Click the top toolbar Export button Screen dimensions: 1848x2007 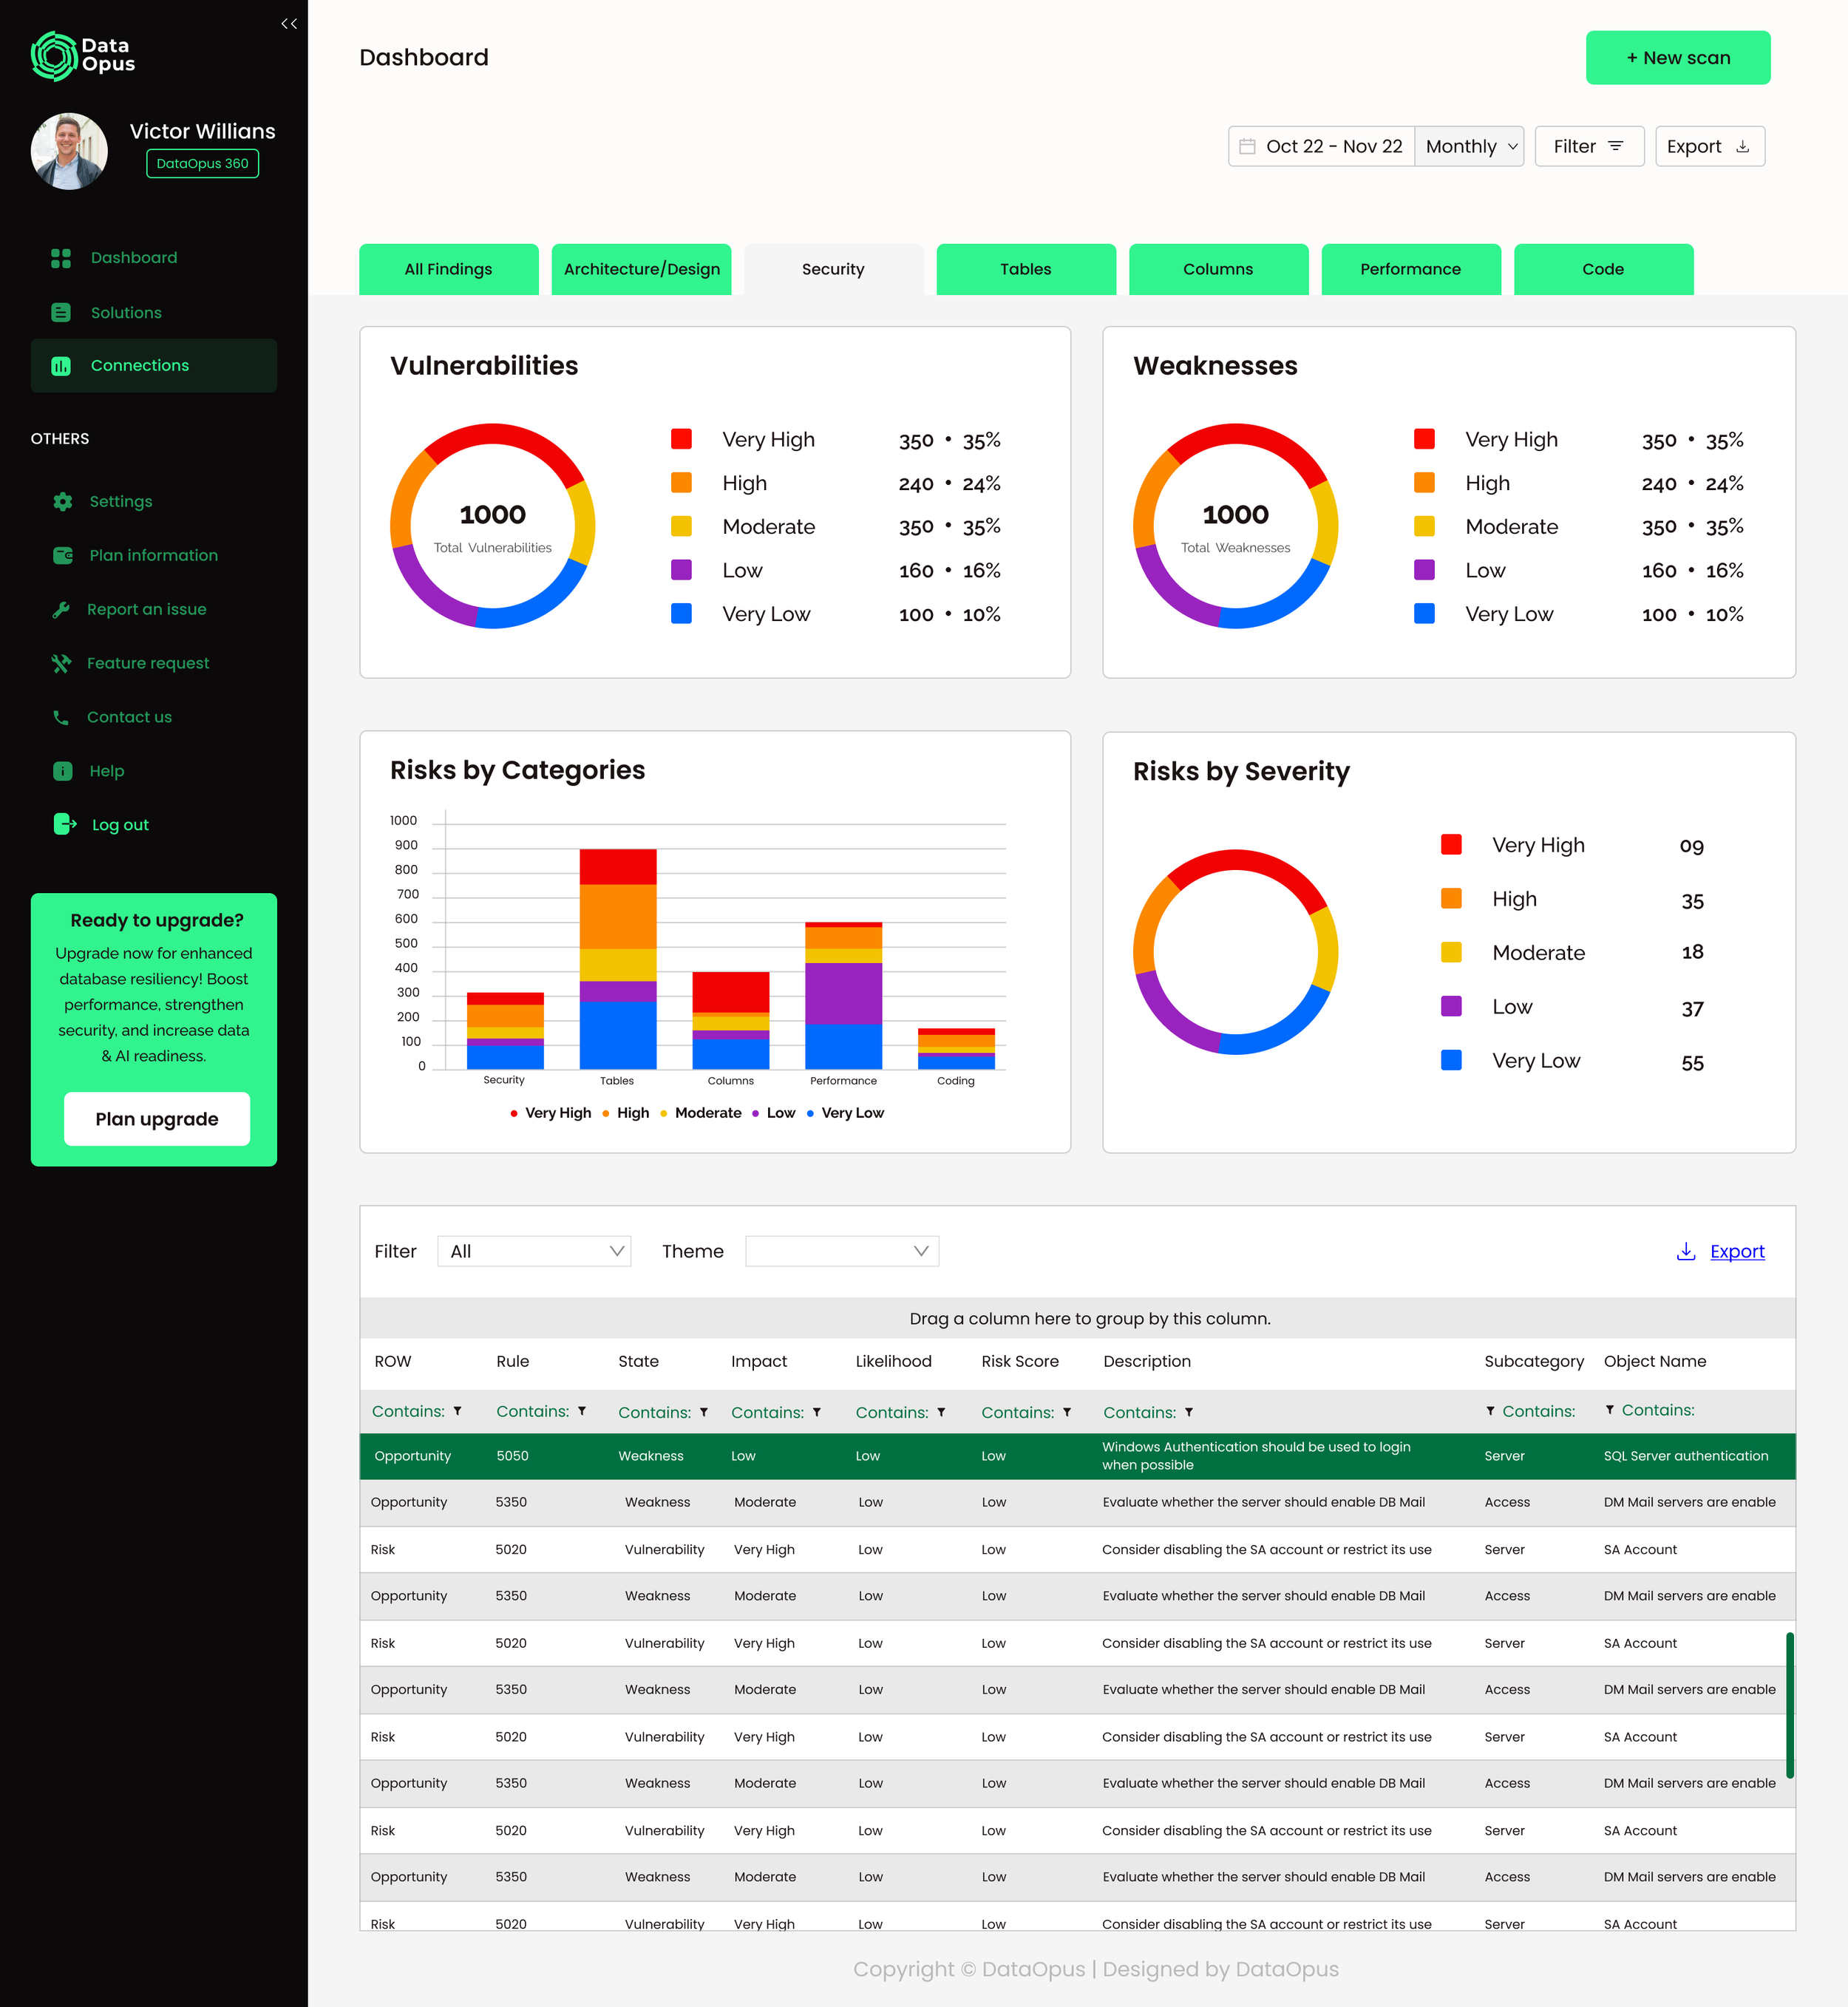pyautogui.click(x=1710, y=147)
